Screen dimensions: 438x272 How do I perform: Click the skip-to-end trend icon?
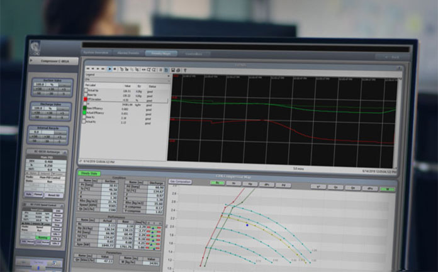[103, 69]
